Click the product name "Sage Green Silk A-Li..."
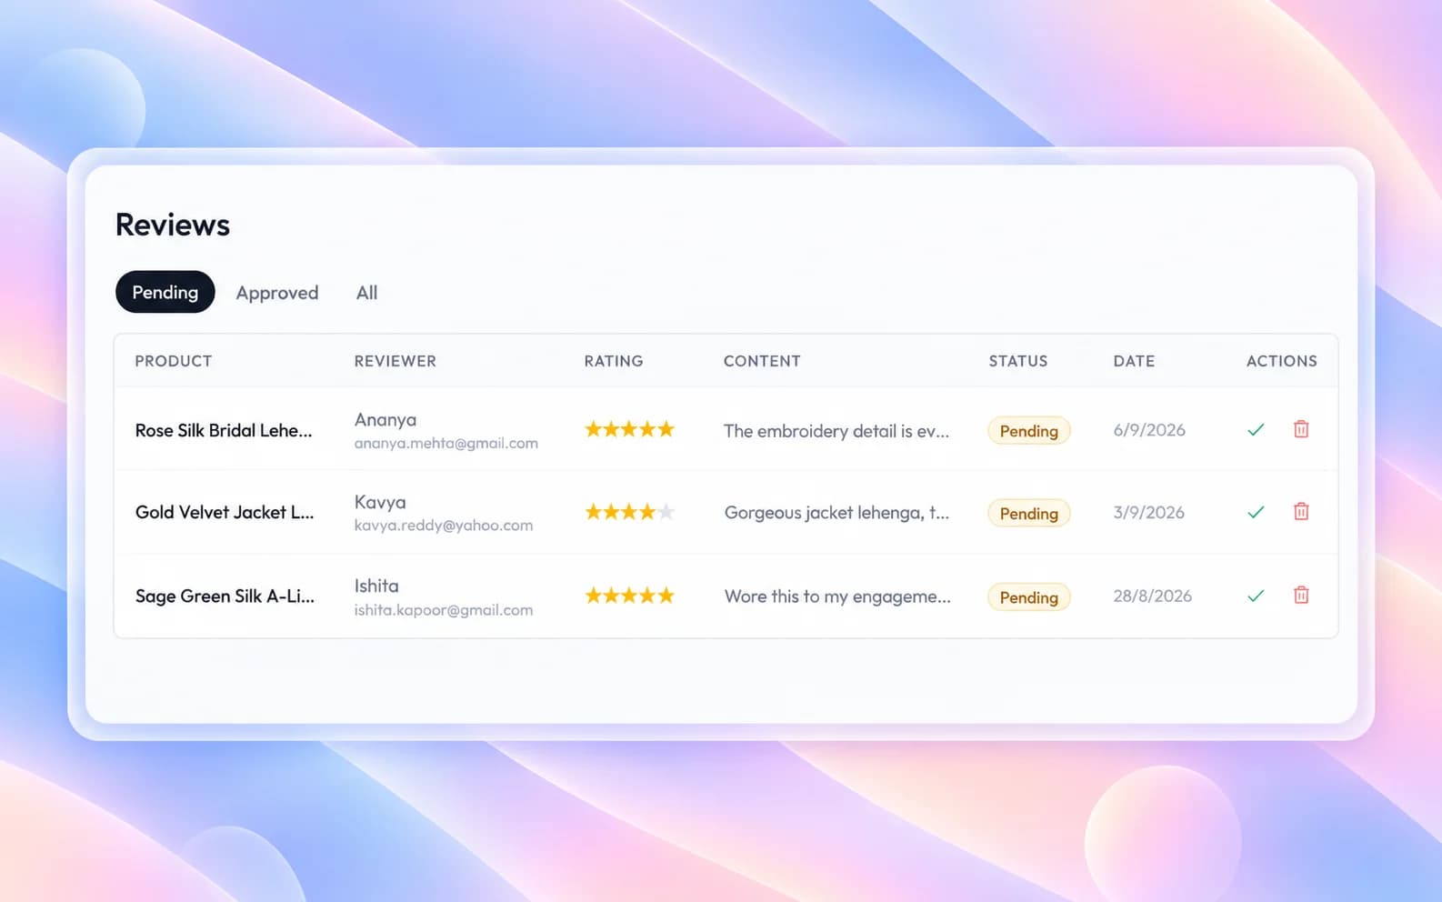 tap(225, 596)
